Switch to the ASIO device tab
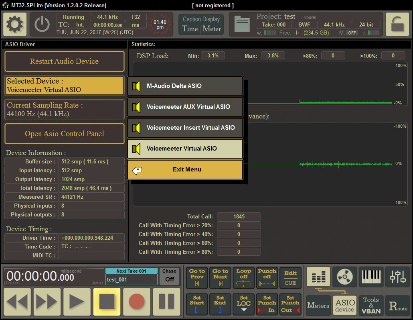This screenshot has height=320, width=413. tap(345, 306)
